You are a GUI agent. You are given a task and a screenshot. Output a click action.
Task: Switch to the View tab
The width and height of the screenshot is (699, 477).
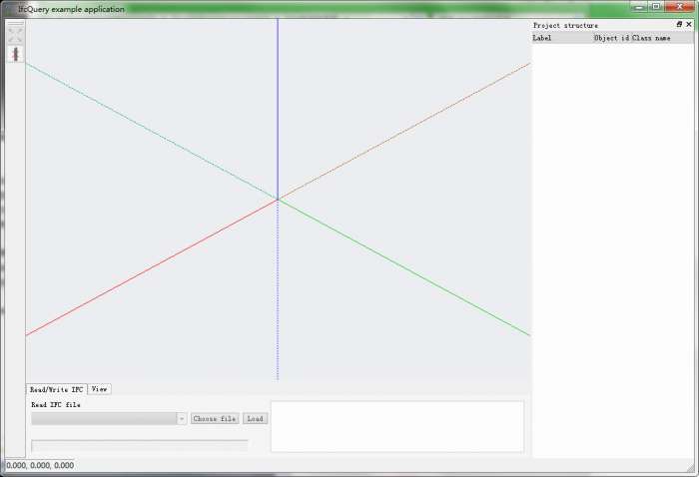pos(100,389)
